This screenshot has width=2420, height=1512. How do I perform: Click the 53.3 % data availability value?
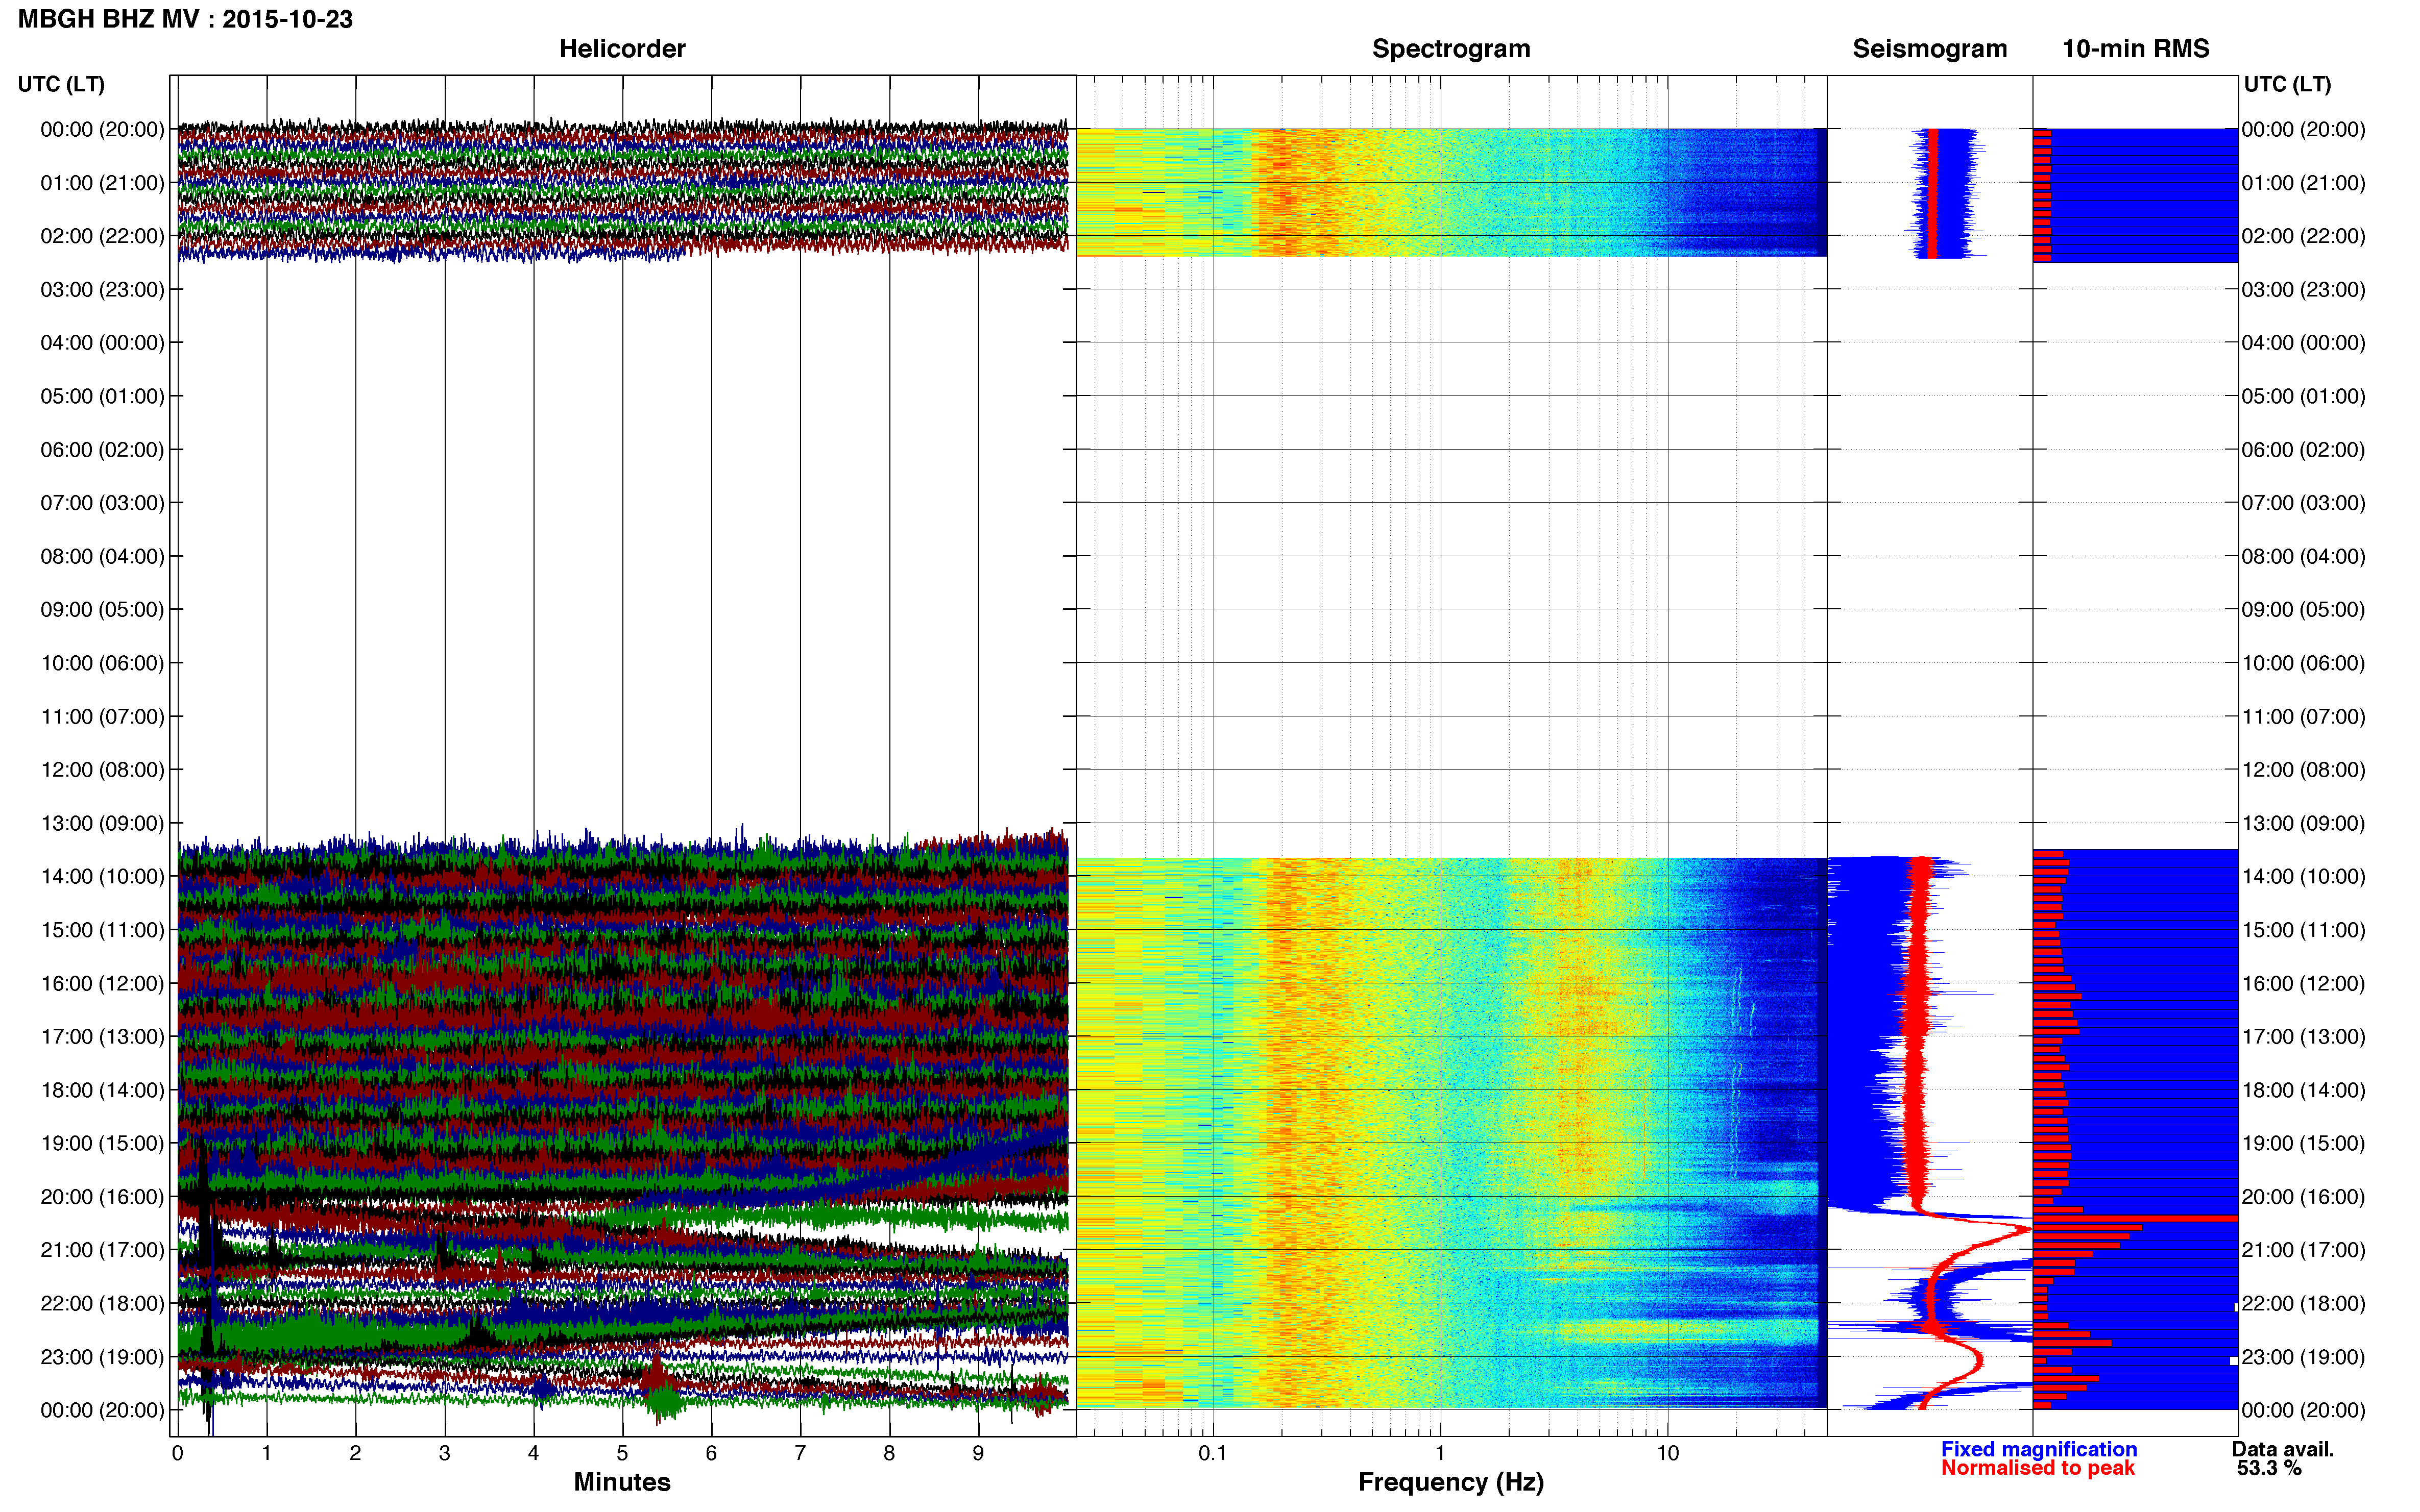[x=2269, y=1467]
